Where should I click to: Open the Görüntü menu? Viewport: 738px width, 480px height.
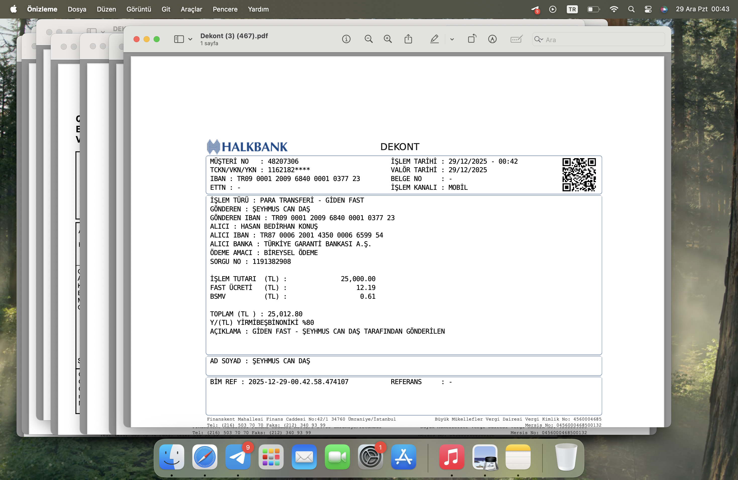pos(139,9)
